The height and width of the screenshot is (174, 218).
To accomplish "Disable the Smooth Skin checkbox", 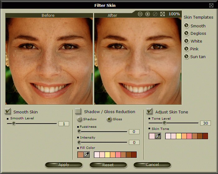I will [x=8, y=111].
